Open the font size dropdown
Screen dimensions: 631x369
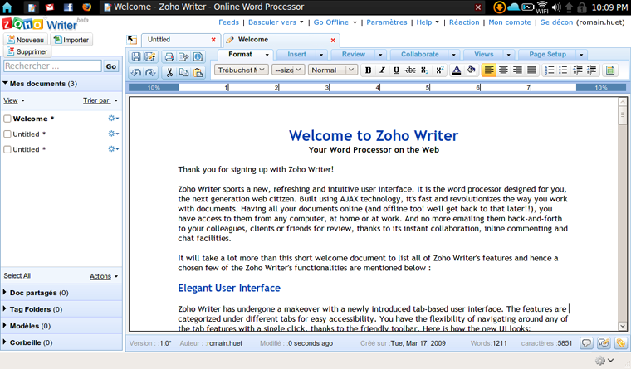(288, 70)
